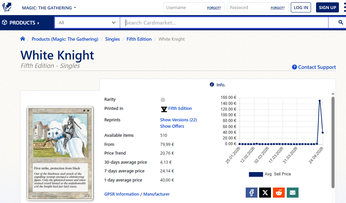Share on Facebook icon
This screenshot has width=346, height=203.
pyautogui.click(x=251, y=193)
